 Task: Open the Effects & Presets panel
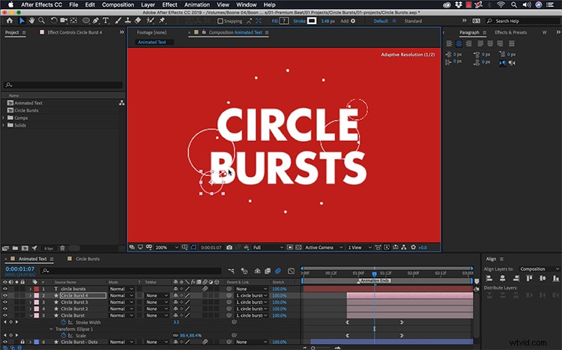(x=511, y=32)
